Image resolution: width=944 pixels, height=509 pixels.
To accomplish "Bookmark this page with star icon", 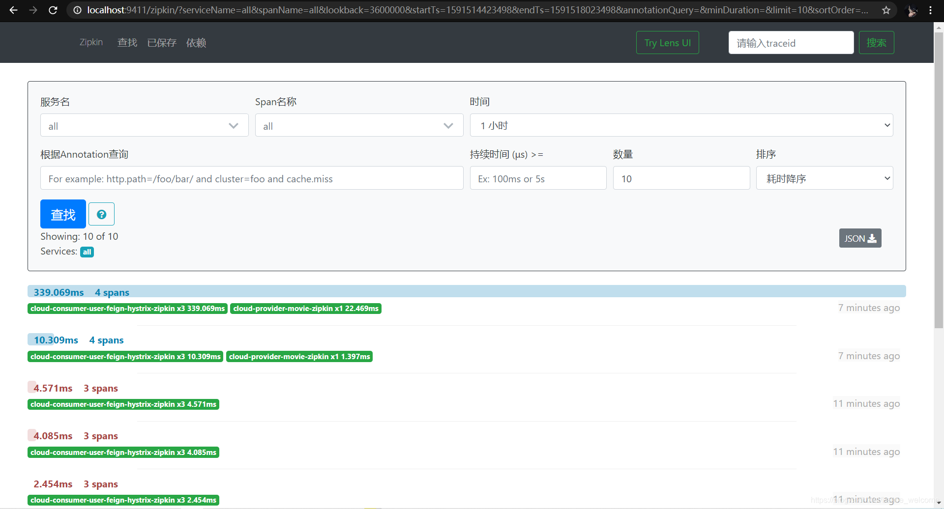I will (x=886, y=10).
